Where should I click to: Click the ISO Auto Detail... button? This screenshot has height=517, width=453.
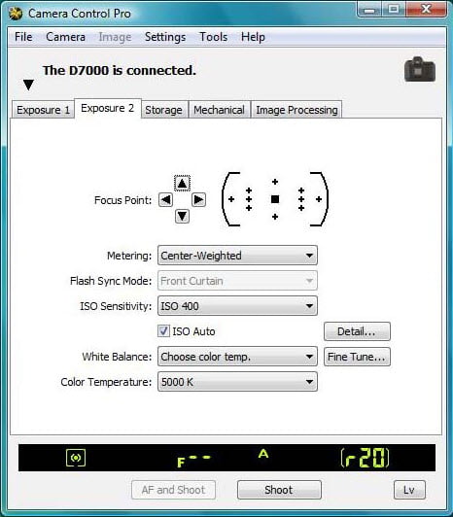point(357,331)
